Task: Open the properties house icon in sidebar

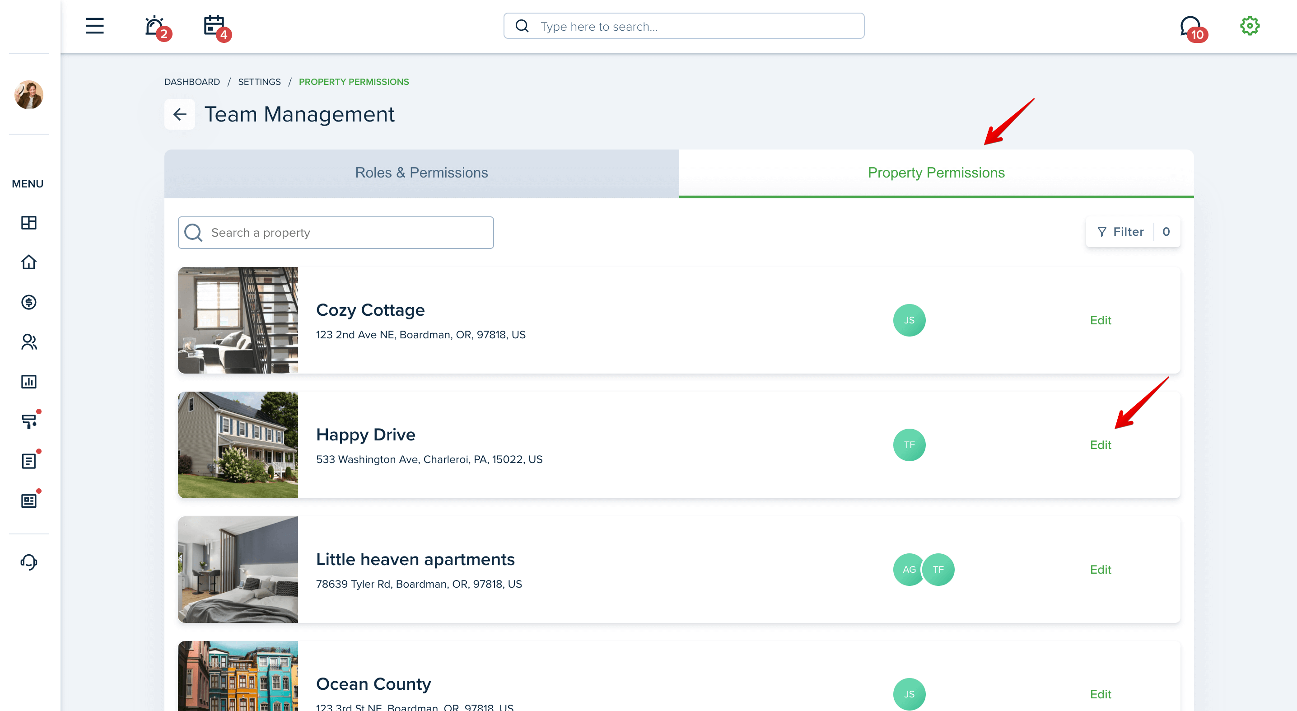Action: (x=29, y=262)
